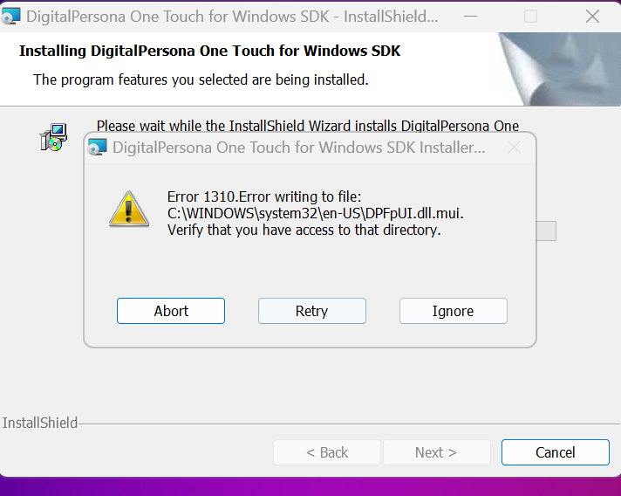This screenshot has height=496, width=621.
Task: Cancel the InstallShield installation
Action: (556, 452)
